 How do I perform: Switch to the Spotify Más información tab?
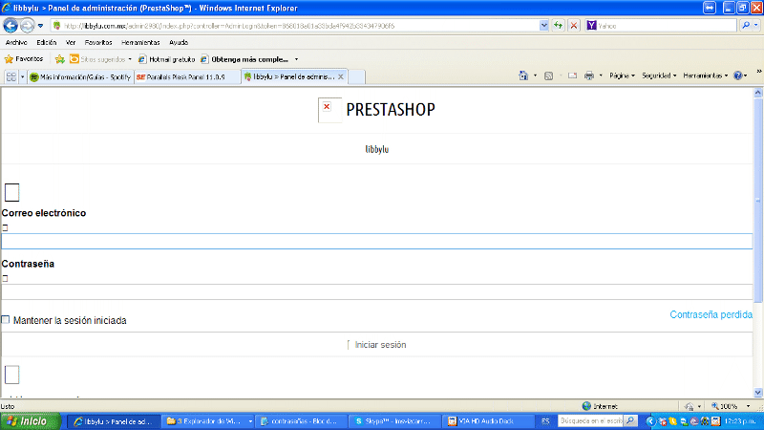80,77
